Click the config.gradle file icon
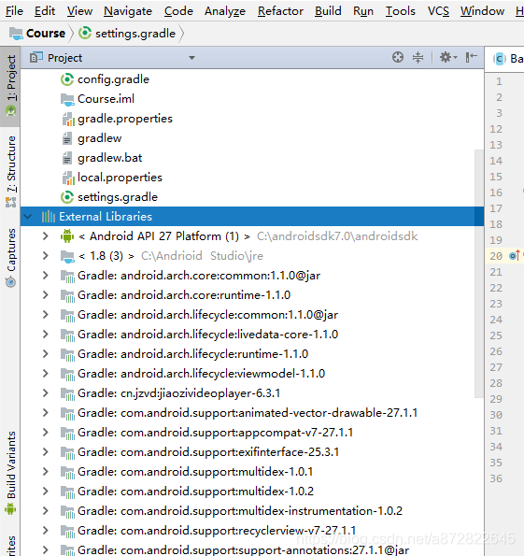Viewport: 524px width, 556px height. [67, 79]
